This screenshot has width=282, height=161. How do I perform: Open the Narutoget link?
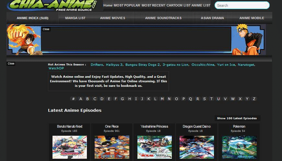(x=246, y=65)
